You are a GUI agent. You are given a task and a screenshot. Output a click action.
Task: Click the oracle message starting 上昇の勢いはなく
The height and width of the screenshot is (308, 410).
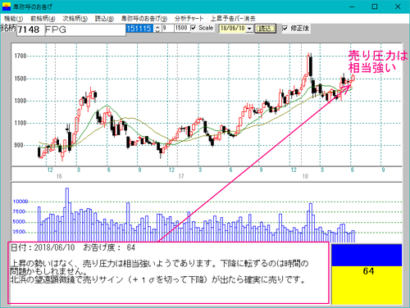coord(159,267)
